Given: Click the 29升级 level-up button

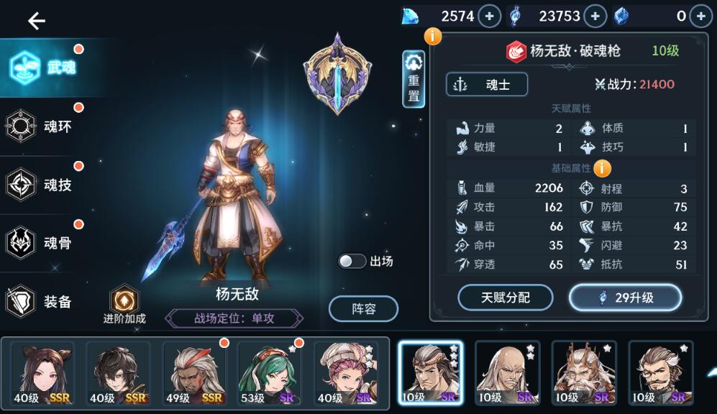Looking at the screenshot, I should click(625, 298).
